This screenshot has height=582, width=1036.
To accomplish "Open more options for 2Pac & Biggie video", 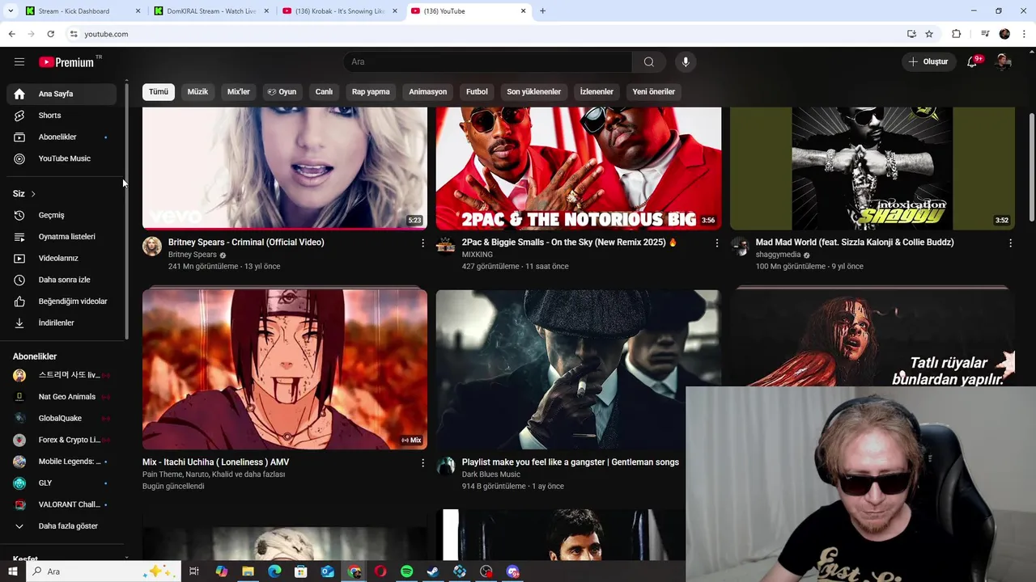I will [x=716, y=242].
